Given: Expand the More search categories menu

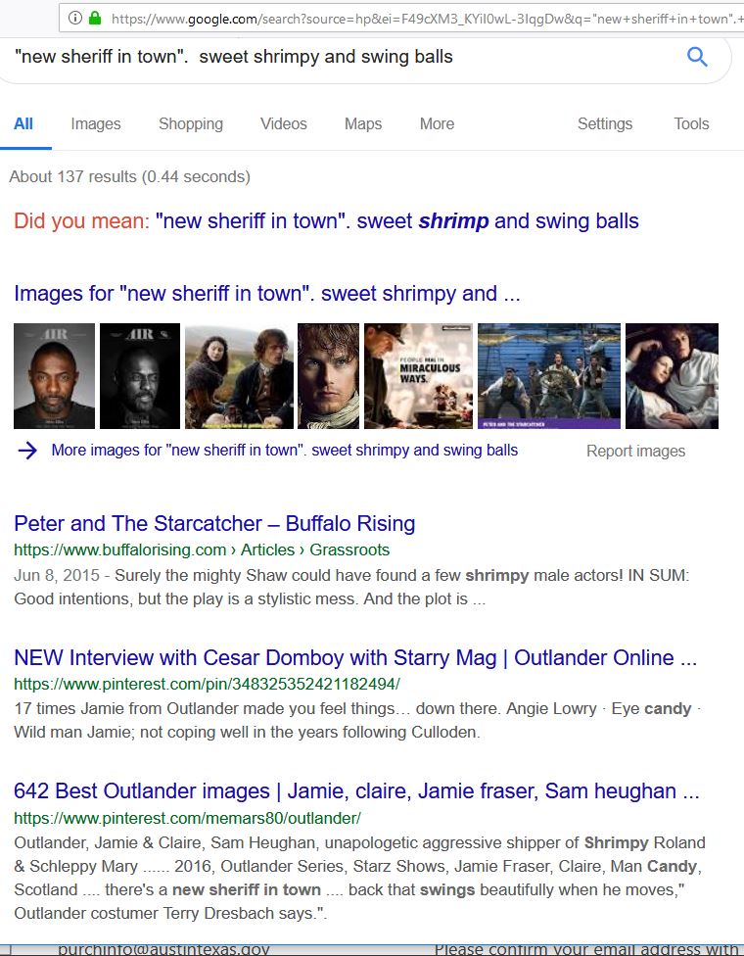Looking at the screenshot, I should coord(437,123).
